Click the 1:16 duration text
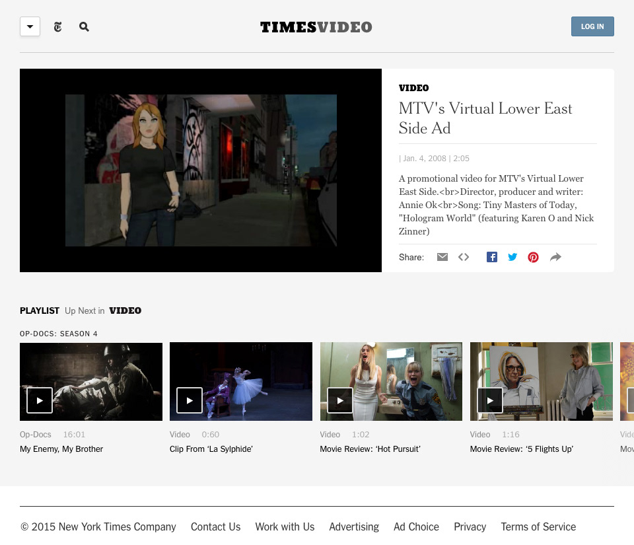The width and height of the screenshot is (634, 545). coord(511,435)
